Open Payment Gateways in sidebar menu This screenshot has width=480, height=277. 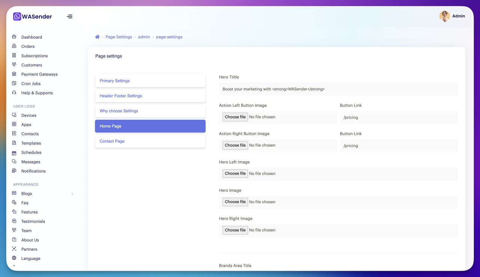tap(39, 74)
